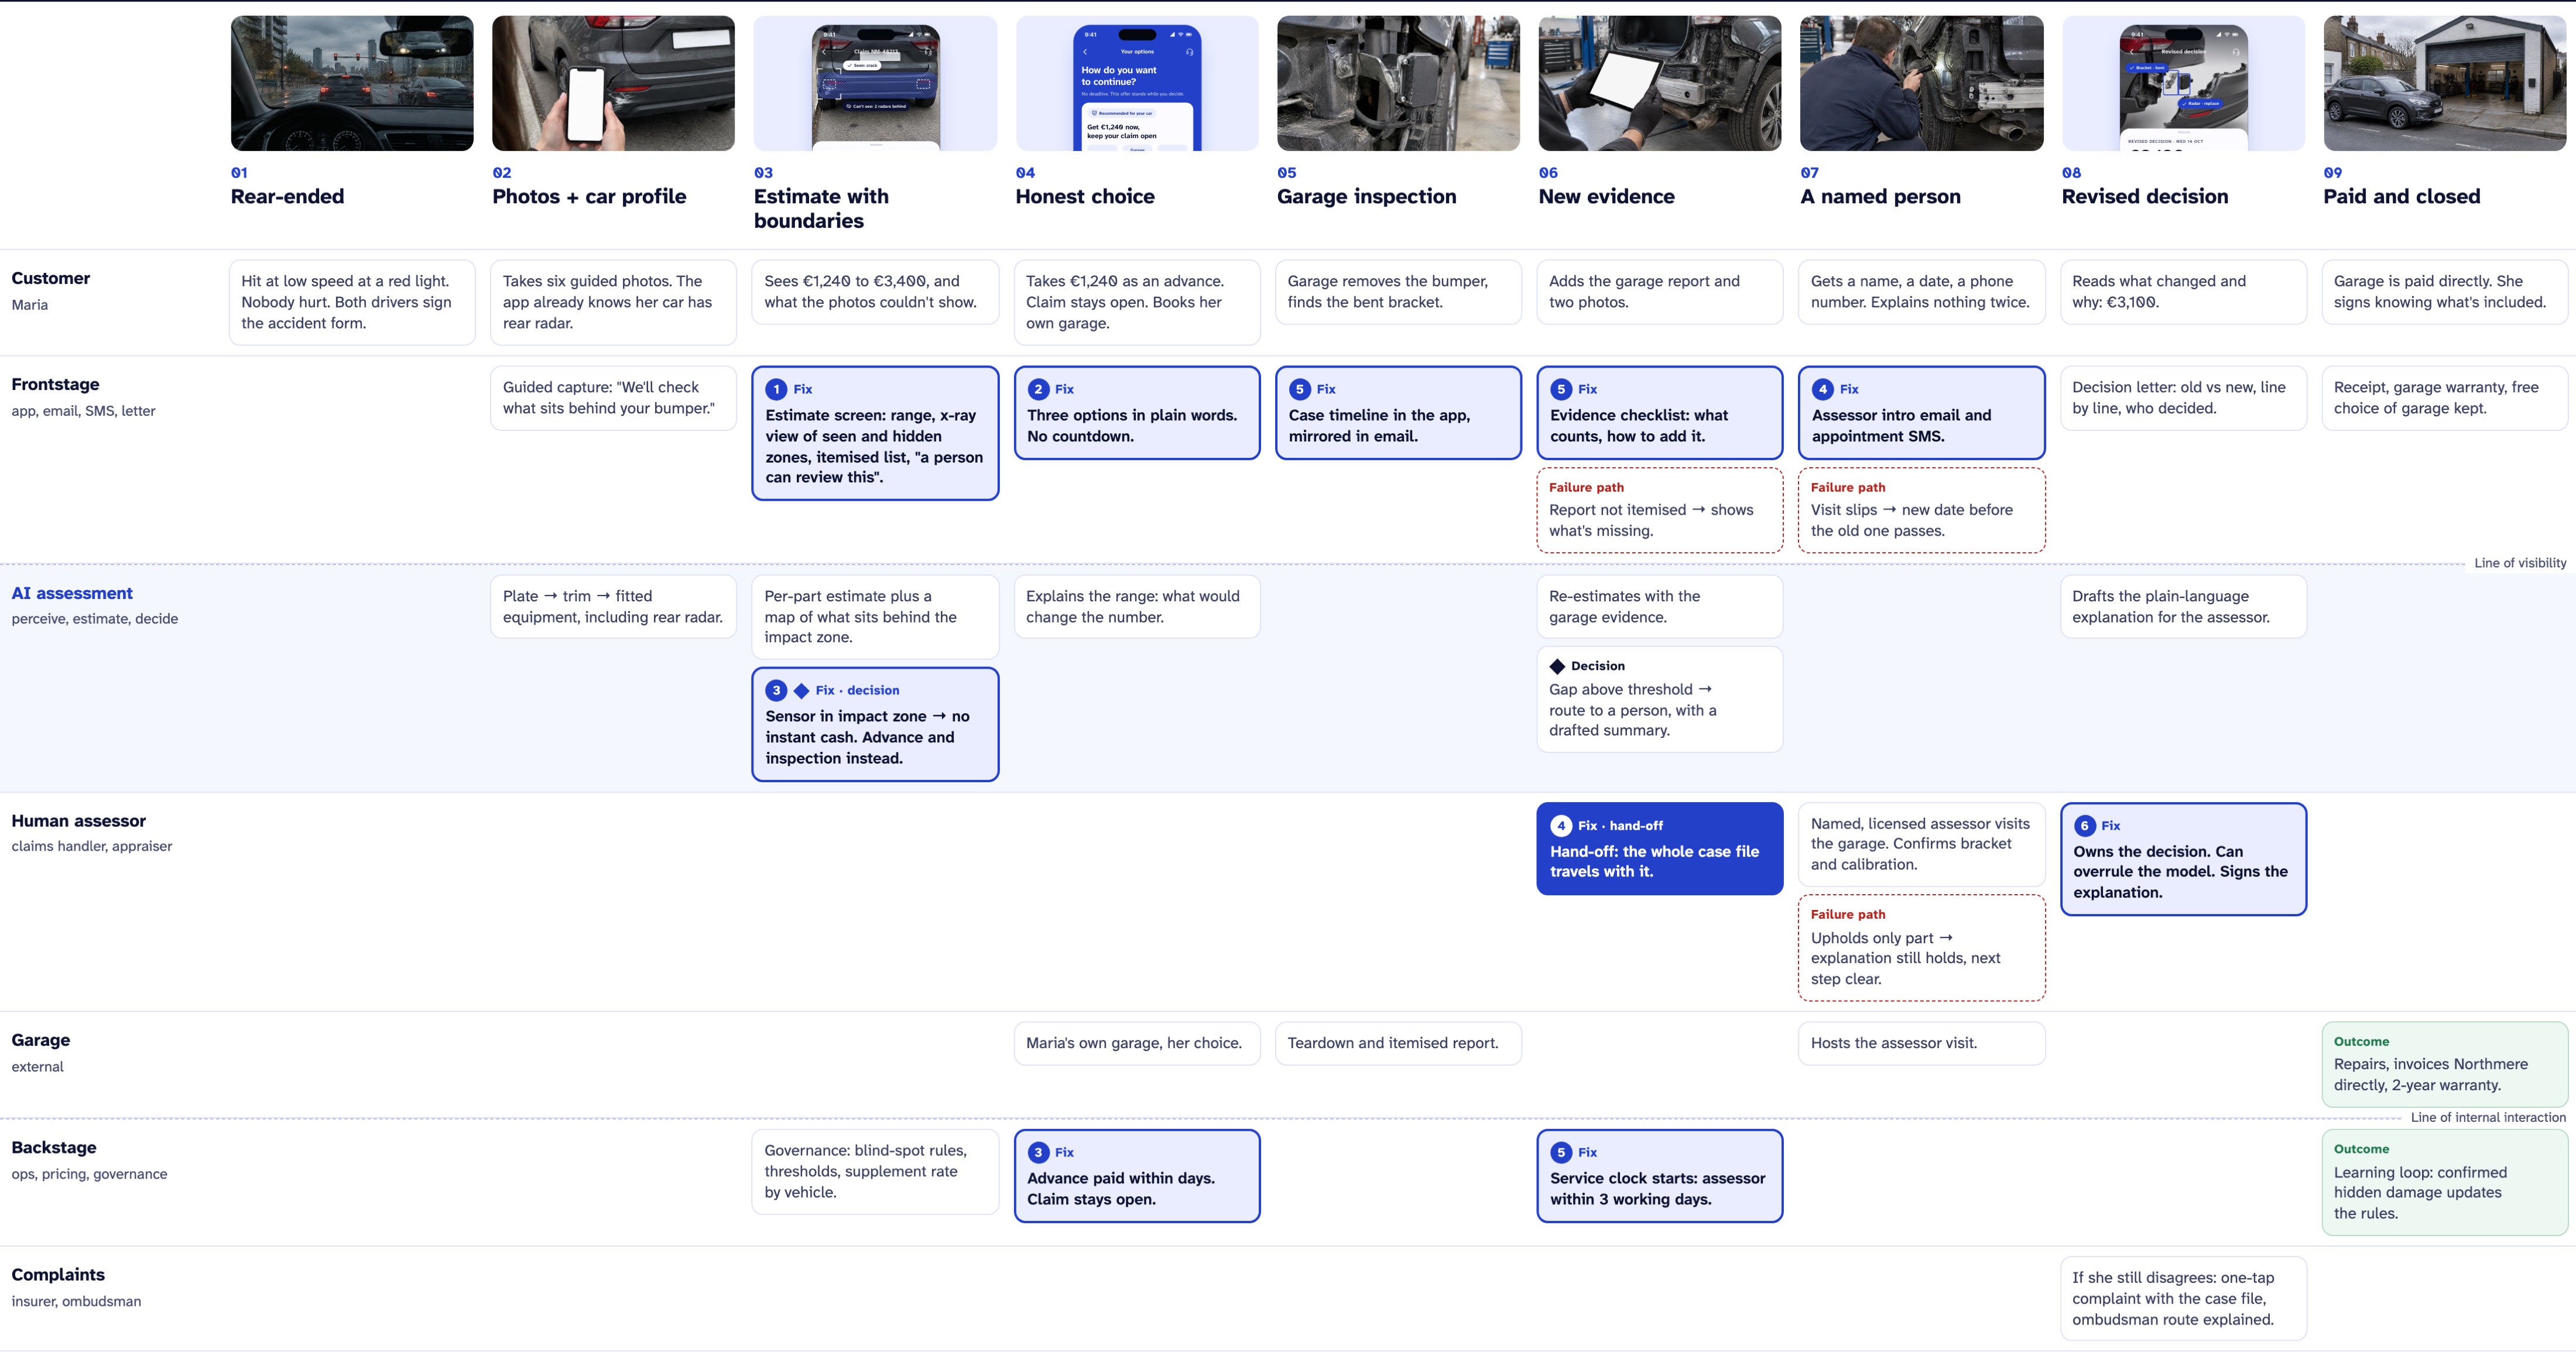Click the number 3 badge on Advance paid card
Screen dimensions: 2576x1352
pyautogui.click(x=1038, y=1152)
